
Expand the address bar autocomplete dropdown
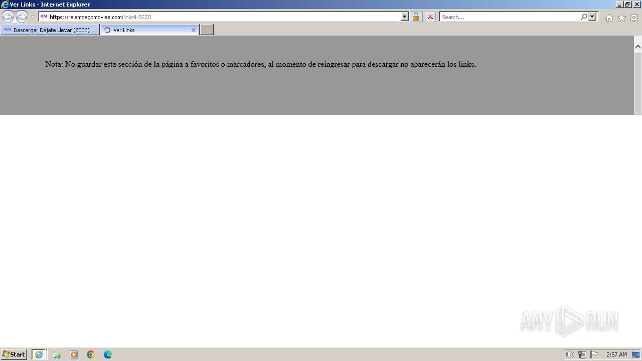click(x=405, y=17)
